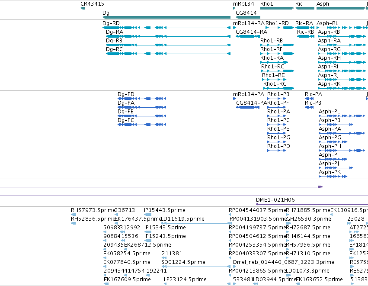Select the Dg-RD transcript
368x286 pixels.
click(166, 28)
